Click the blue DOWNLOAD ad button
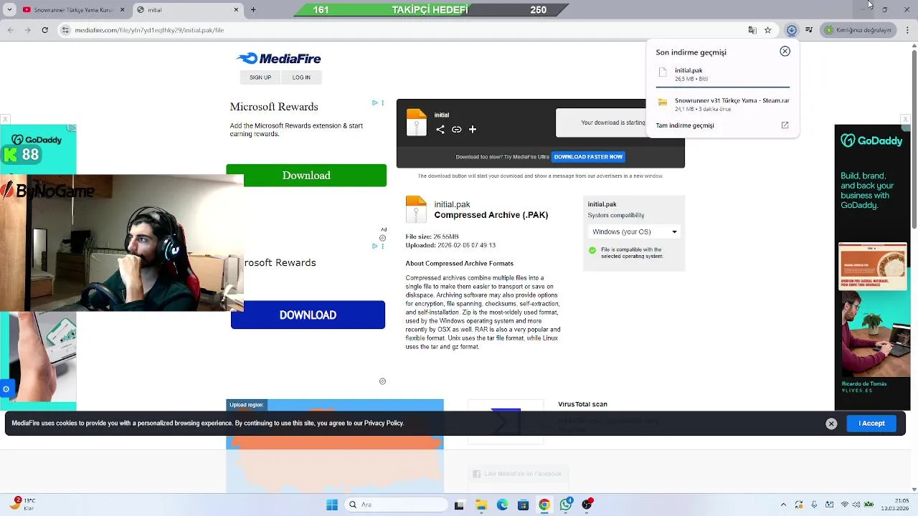The image size is (918, 516). click(308, 315)
